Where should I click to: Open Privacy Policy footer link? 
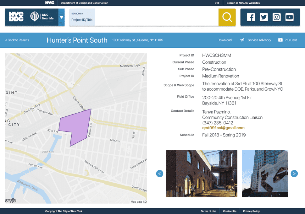(x=251, y=211)
